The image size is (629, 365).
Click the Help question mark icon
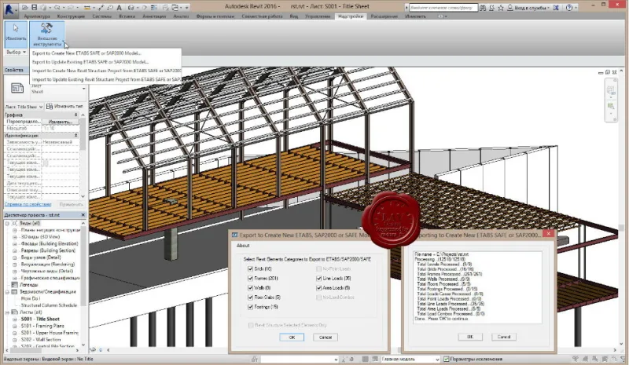569,8
